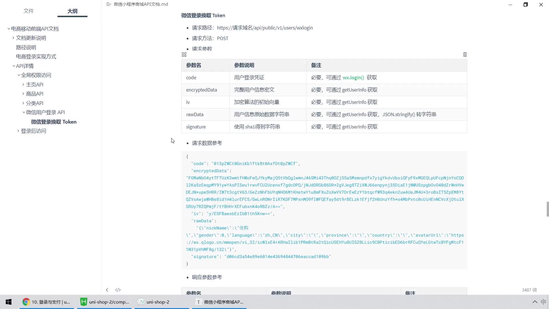Expand 登录后访问 outline item

coord(18,131)
